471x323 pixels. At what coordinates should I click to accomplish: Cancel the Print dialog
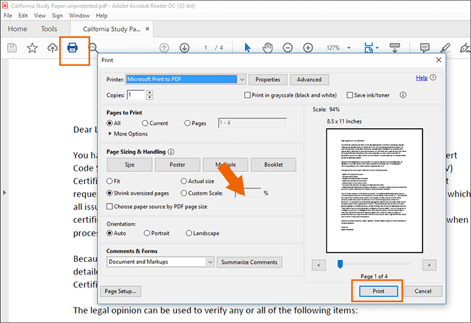(423, 291)
